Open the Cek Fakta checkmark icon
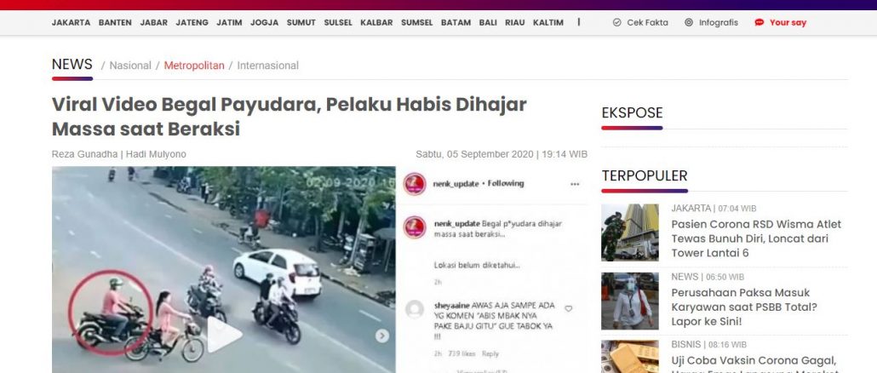 (x=617, y=23)
